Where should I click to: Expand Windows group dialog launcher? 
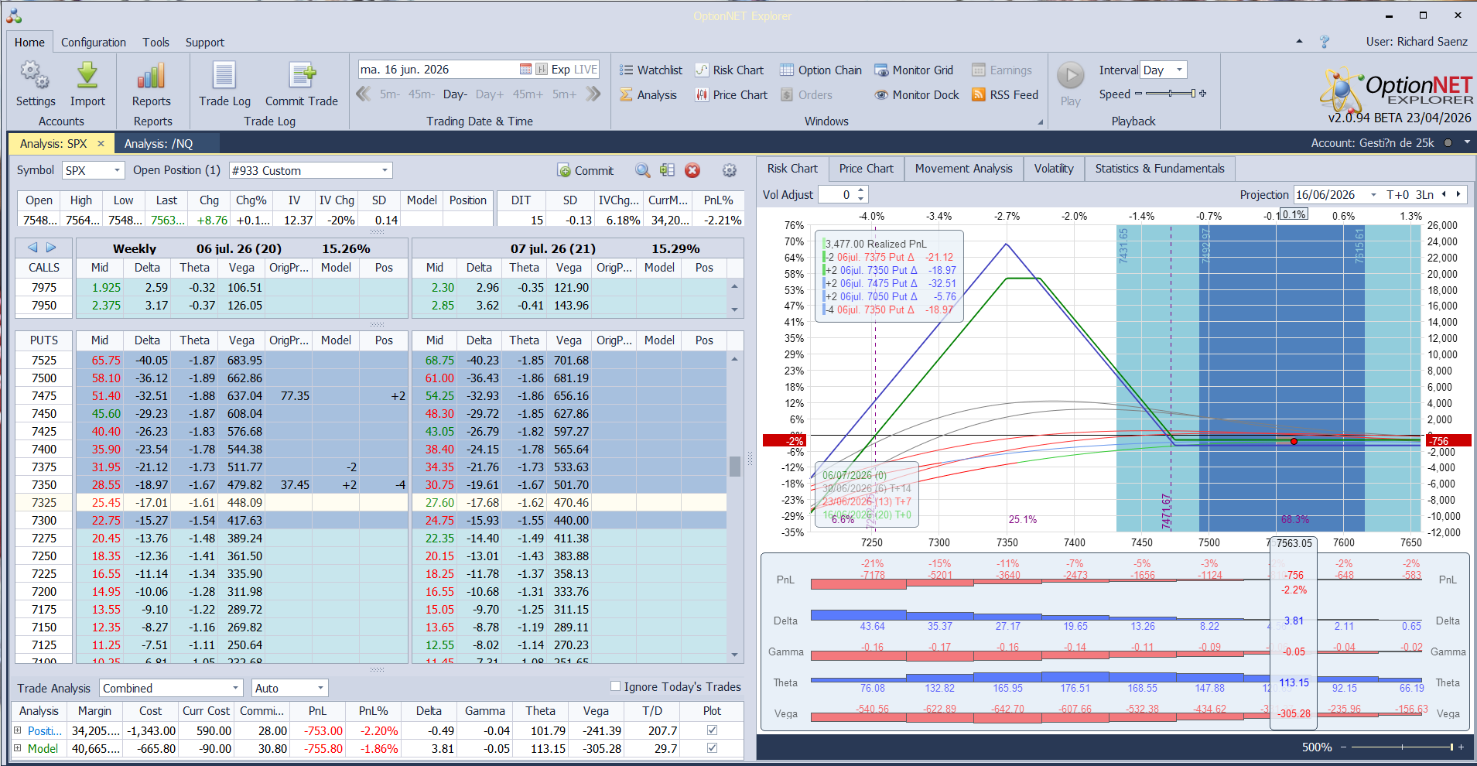click(x=1040, y=122)
